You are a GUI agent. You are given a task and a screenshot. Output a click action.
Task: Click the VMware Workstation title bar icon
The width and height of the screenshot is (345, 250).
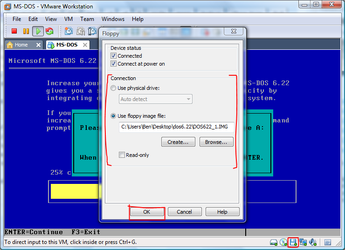pyautogui.click(x=8, y=7)
